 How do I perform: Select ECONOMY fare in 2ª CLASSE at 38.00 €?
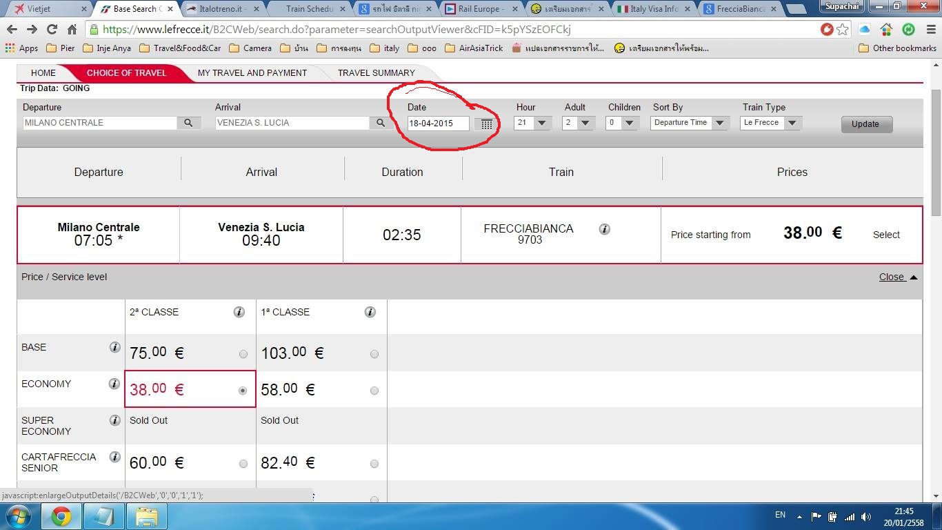click(x=243, y=391)
